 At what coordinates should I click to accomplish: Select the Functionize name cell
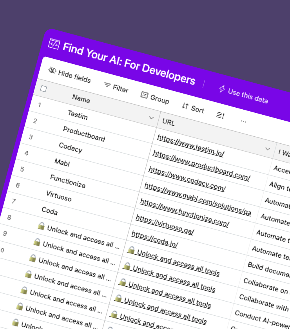[68, 181]
